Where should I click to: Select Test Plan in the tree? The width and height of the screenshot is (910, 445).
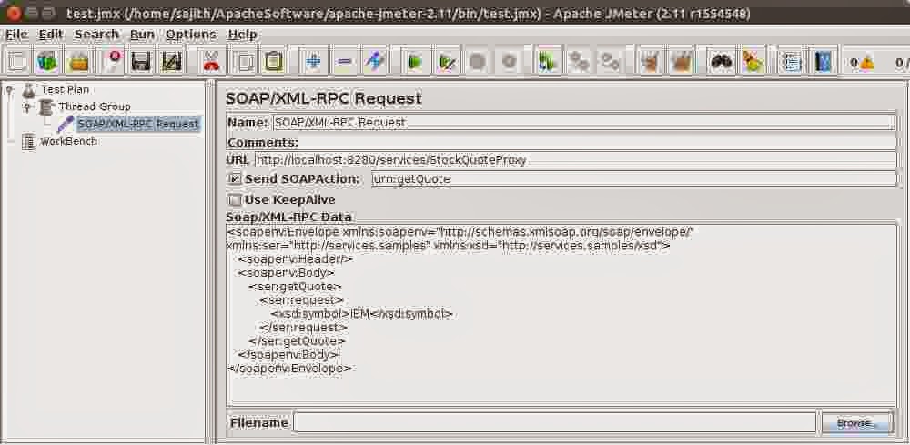[x=65, y=90]
